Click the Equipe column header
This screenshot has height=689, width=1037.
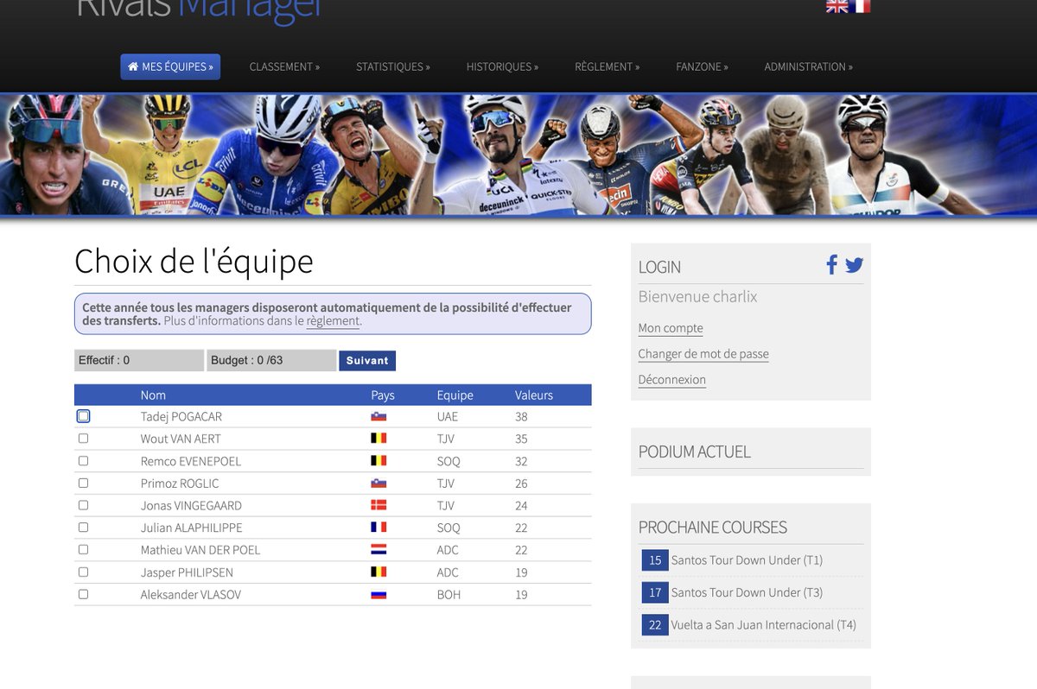click(x=455, y=395)
